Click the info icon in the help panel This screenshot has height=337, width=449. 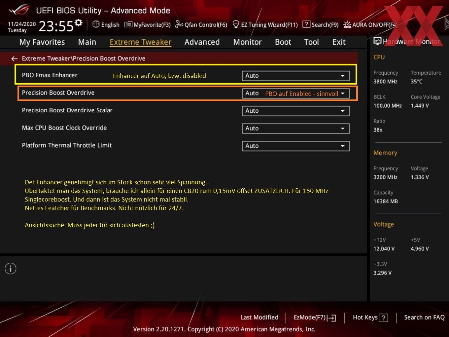point(11,269)
